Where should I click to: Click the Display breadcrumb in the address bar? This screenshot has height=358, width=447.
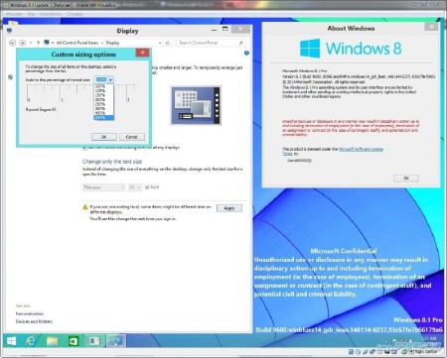(112, 43)
